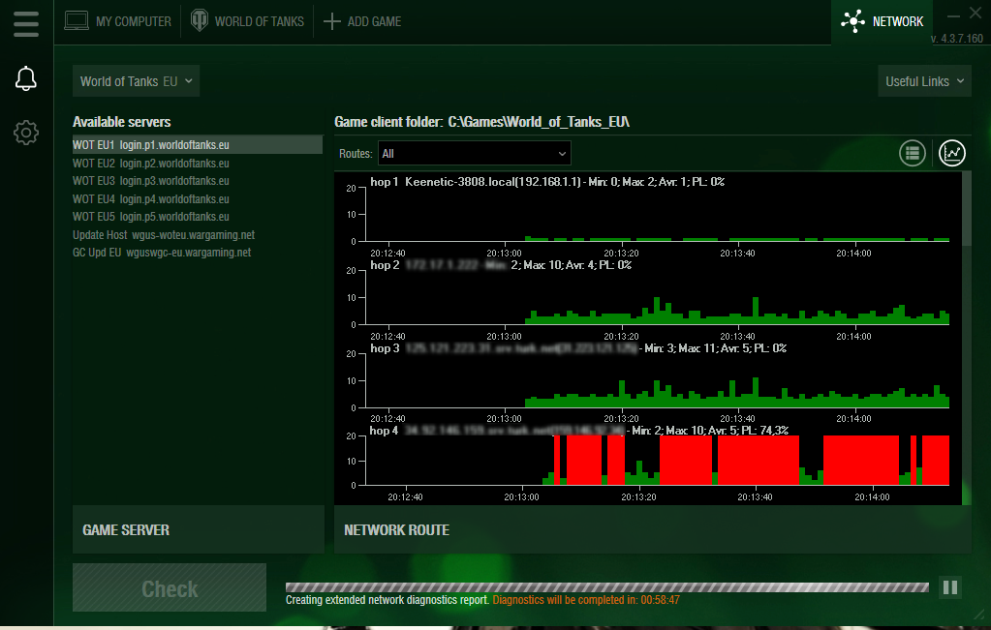Image resolution: width=991 pixels, height=630 pixels.
Task: Click the GAME SERVER panel header
Action: (x=199, y=529)
